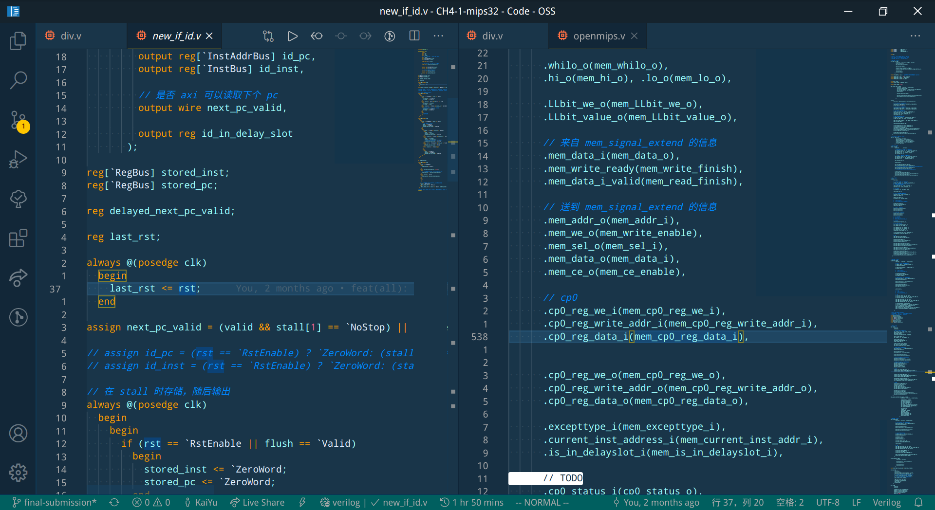Open More Actions menu of left editor group
935x510 pixels.
click(x=439, y=36)
